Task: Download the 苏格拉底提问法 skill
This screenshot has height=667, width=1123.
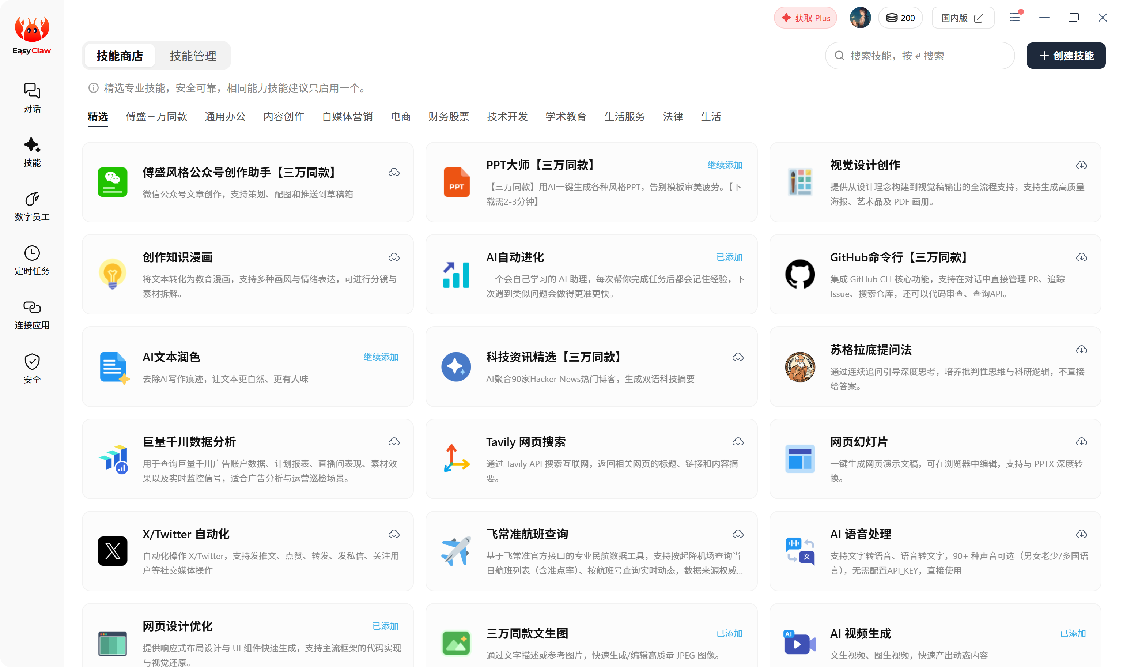Action: (1081, 350)
